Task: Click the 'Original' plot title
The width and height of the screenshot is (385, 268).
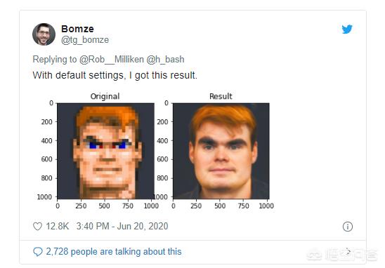Action: tap(105, 96)
